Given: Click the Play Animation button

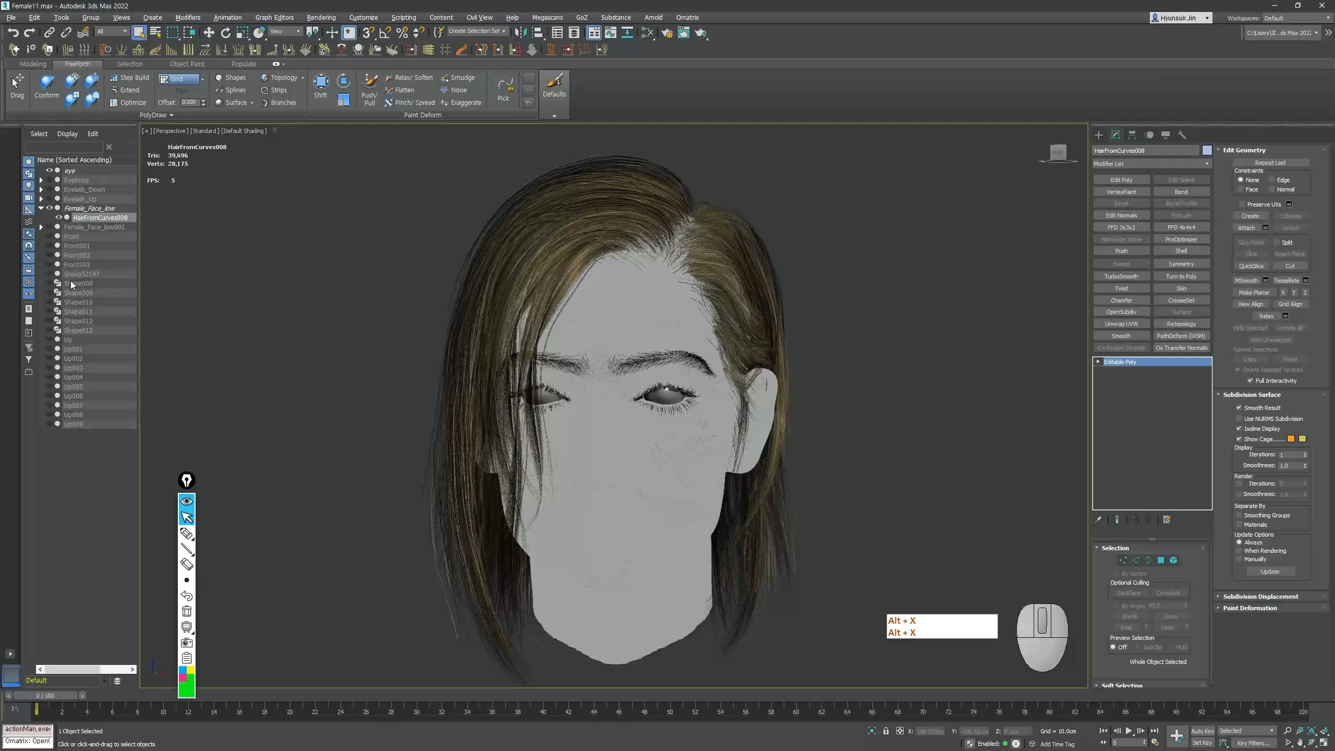Looking at the screenshot, I should point(1128,731).
